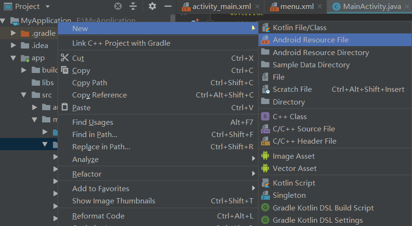Select Copy Reference menu entry

click(x=158, y=95)
